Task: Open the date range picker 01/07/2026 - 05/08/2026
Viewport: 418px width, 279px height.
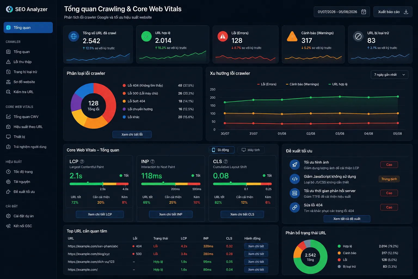Action: [x=342, y=12]
